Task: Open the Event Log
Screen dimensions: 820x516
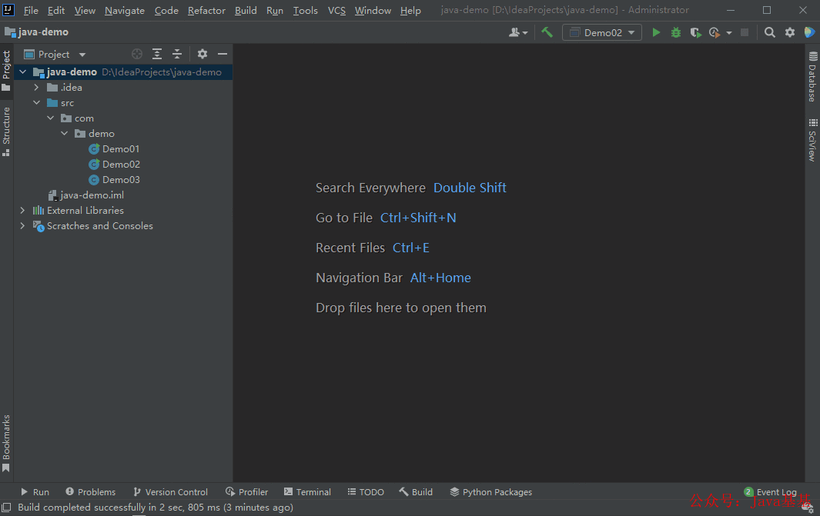Action: 770,492
